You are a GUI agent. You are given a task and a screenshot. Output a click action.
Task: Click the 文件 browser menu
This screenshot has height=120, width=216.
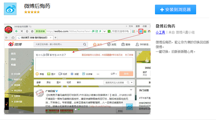[131, 26]
